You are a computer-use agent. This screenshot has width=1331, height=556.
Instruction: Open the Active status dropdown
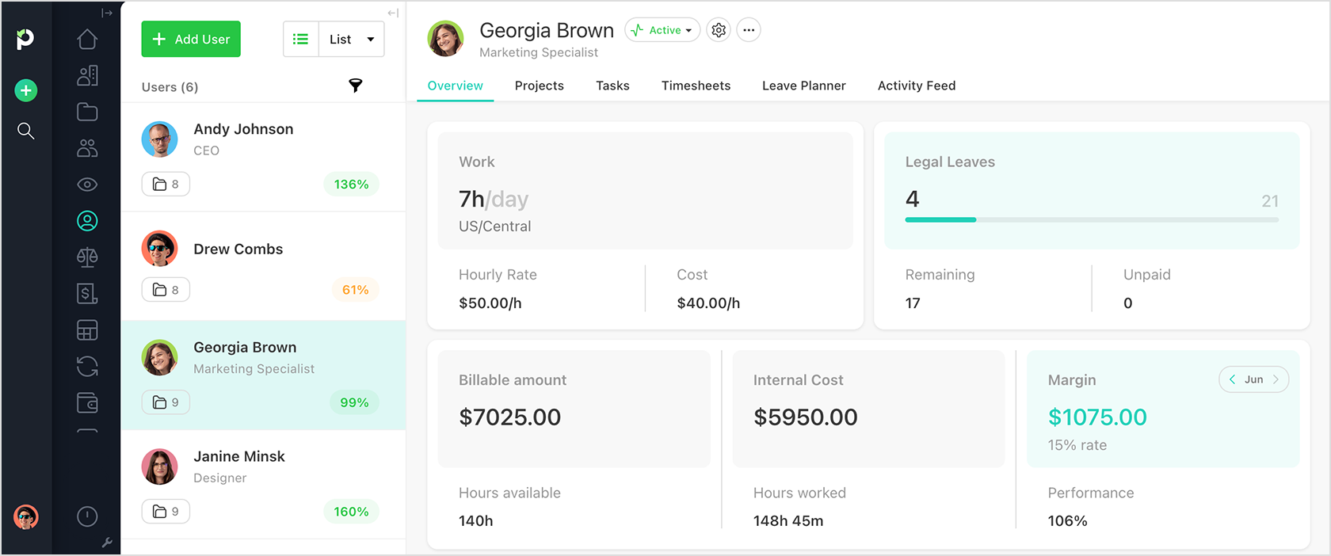pos(662,30)
